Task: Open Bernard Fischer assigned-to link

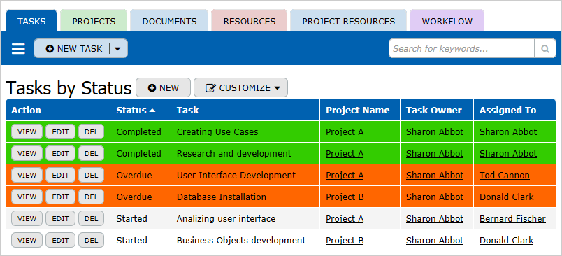Action: click(x=512, y=218)
